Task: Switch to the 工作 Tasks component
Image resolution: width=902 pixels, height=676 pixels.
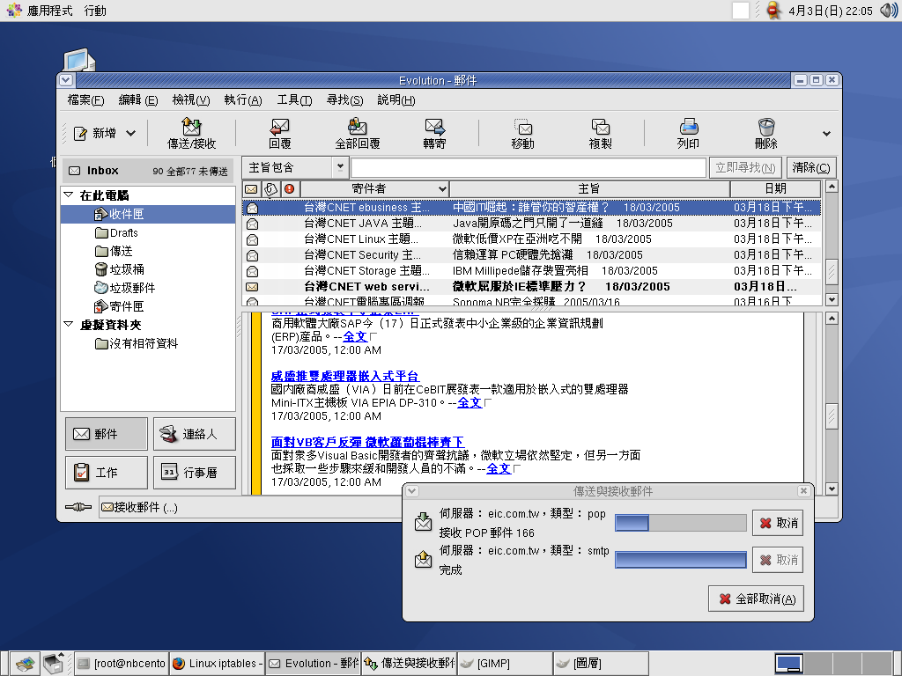Action: (106, 473)
